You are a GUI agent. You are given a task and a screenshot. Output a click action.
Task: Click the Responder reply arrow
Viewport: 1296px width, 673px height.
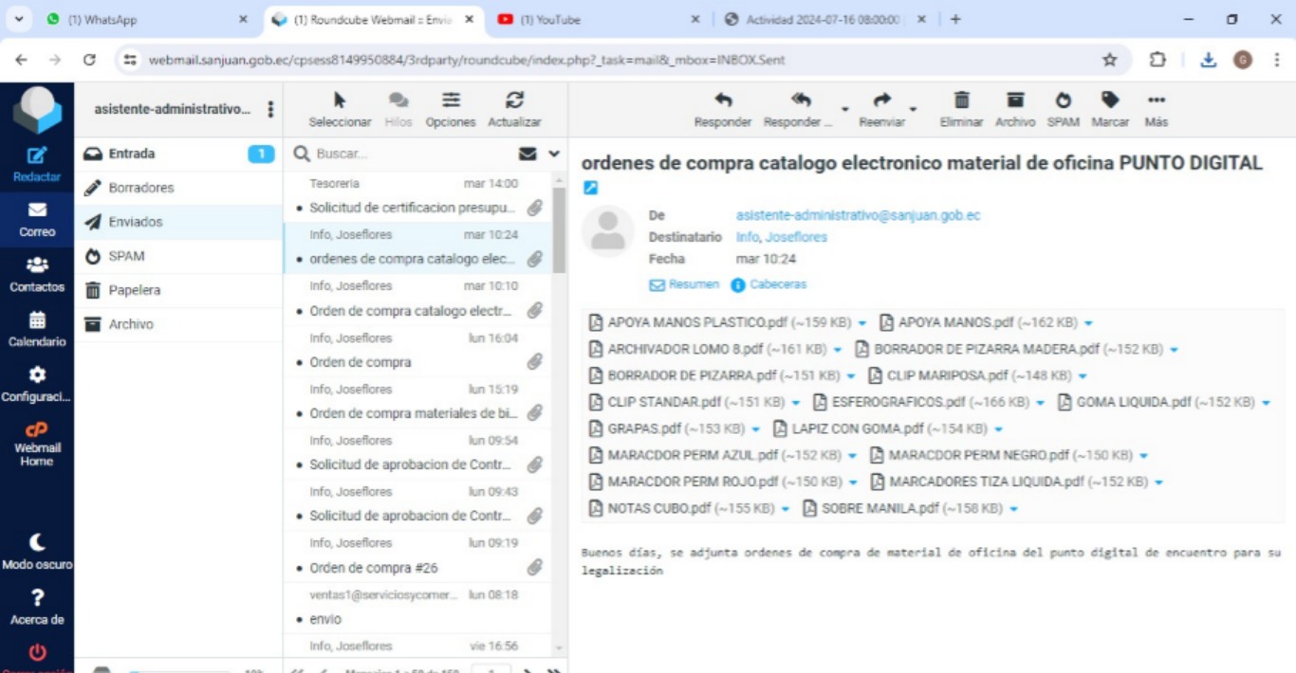pyautogui.click(x=722, y=100)
